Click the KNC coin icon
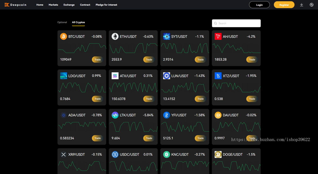 coord(166,154)
